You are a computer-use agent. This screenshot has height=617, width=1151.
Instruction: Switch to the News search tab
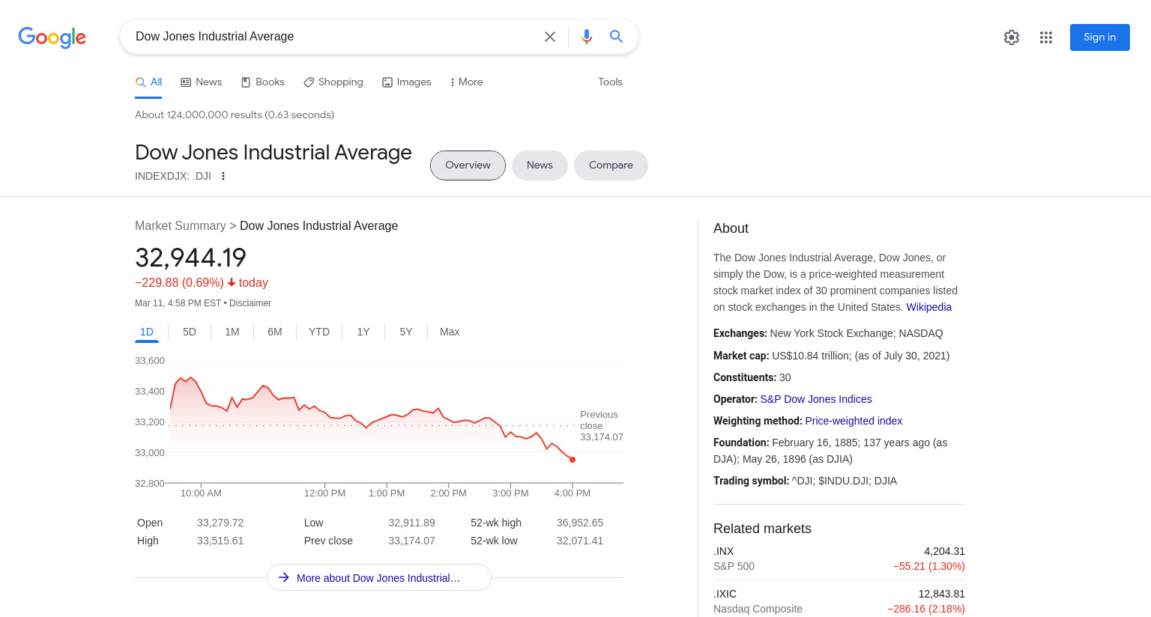click(x=201, y=82)
